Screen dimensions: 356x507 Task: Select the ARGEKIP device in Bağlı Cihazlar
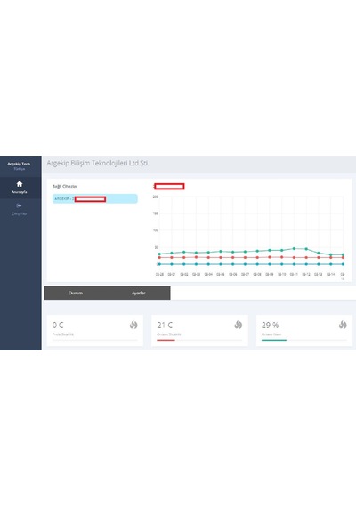pos(95,198)
